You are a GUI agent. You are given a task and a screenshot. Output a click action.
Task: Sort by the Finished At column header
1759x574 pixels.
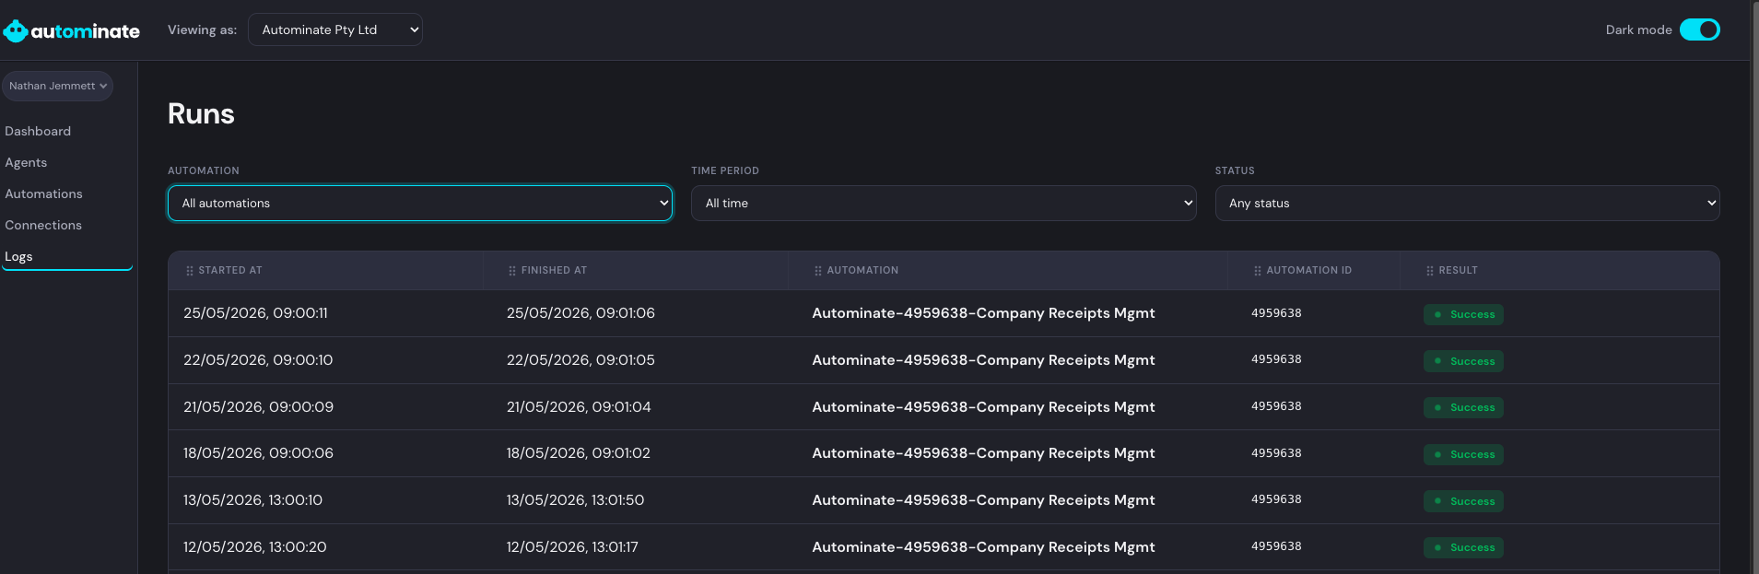click(554, 271)
